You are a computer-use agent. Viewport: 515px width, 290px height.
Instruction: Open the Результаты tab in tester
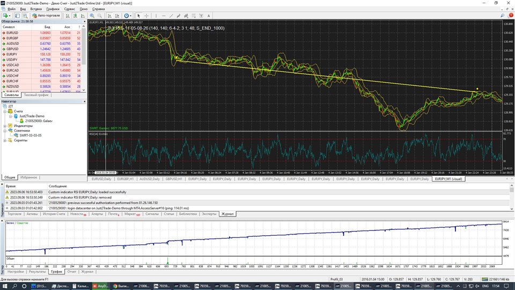point(37,272)
